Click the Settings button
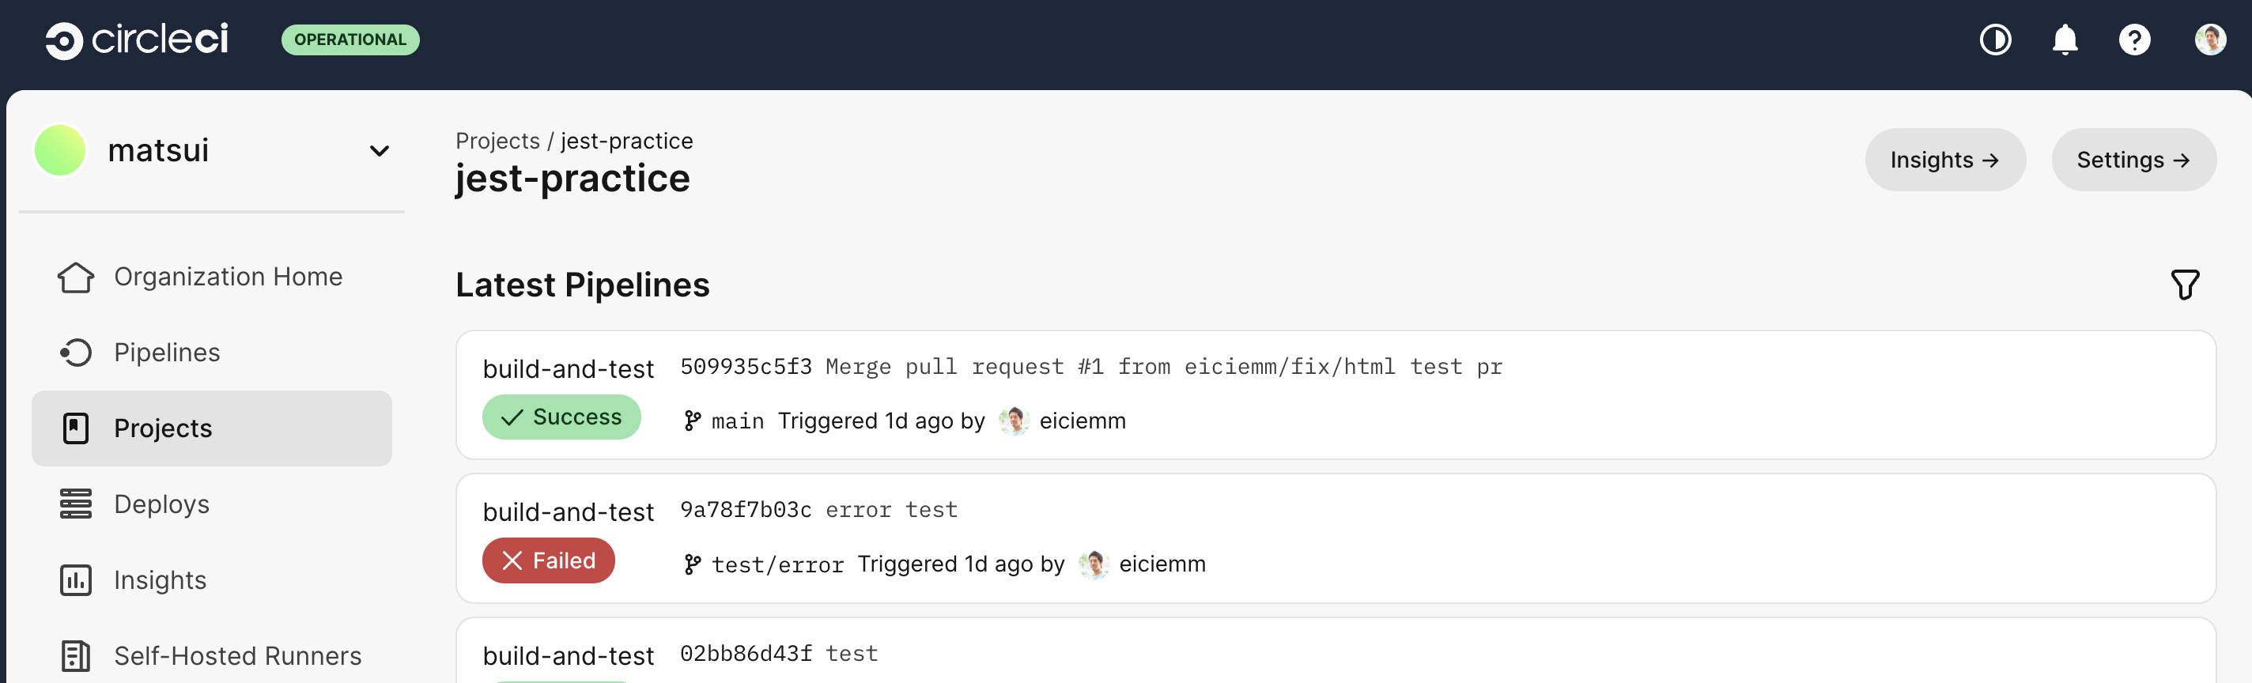The height and width of the screenshot is (683, 2252). pos(2133,159)
